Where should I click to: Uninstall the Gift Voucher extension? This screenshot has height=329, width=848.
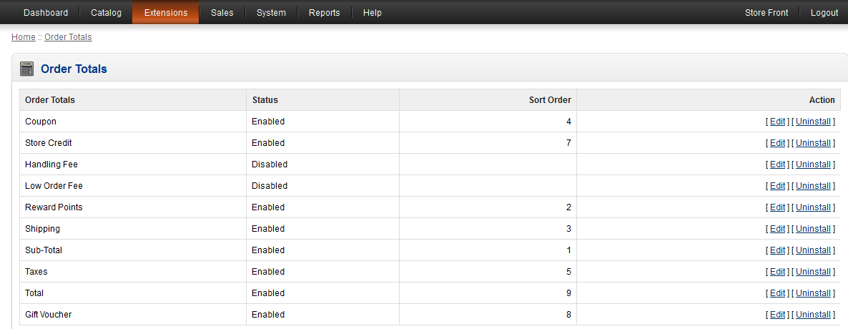[x=813, y=315]
